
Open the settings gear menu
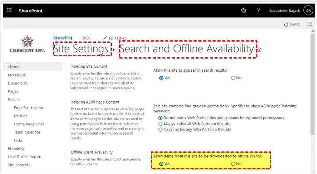pos(244,10)
